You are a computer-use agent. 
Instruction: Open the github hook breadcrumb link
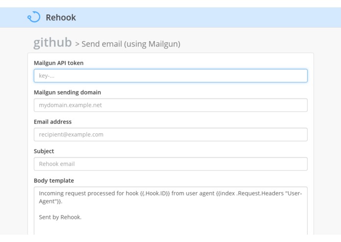[52, 42]
